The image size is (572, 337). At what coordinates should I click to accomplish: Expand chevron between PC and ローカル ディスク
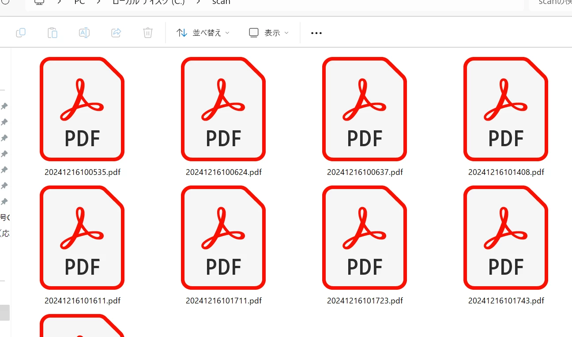pos(99,2)
